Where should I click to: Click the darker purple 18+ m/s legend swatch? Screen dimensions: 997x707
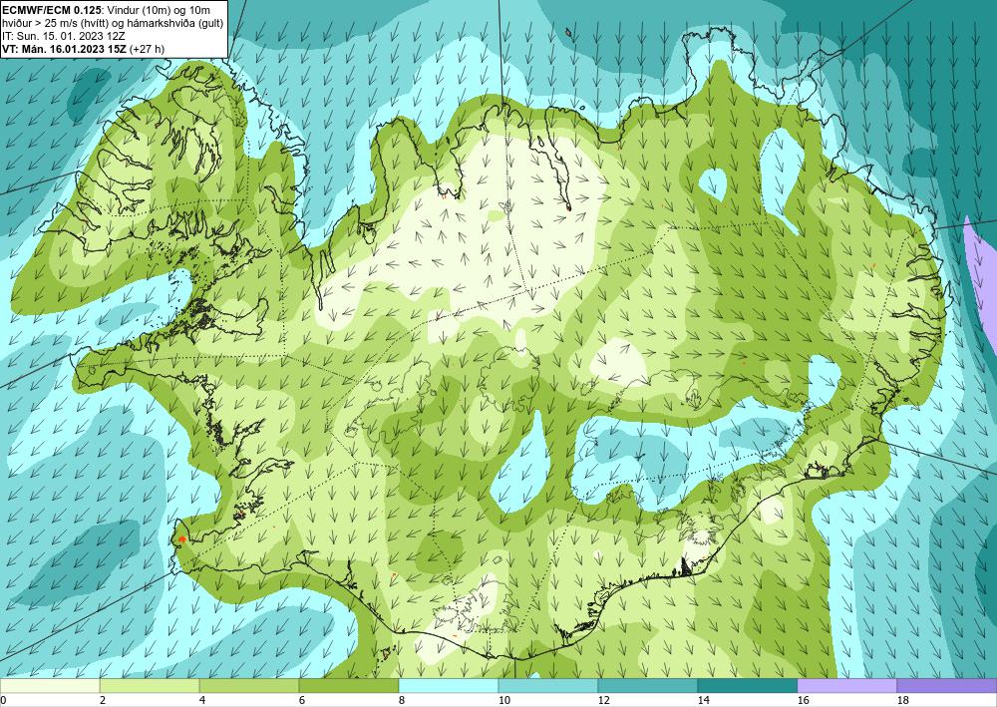tap(947, 685)
